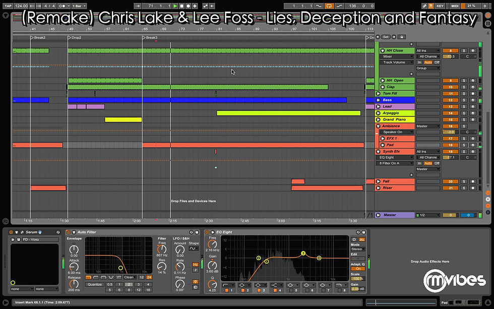Arm the Tom Fill track for recording
Screen dimensions: 494x309
473,94
